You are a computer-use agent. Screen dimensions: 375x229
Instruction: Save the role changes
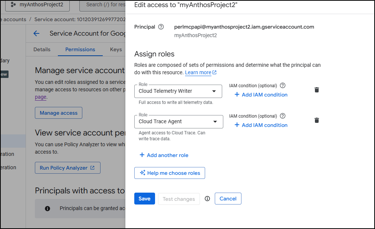tap(144, 199)
